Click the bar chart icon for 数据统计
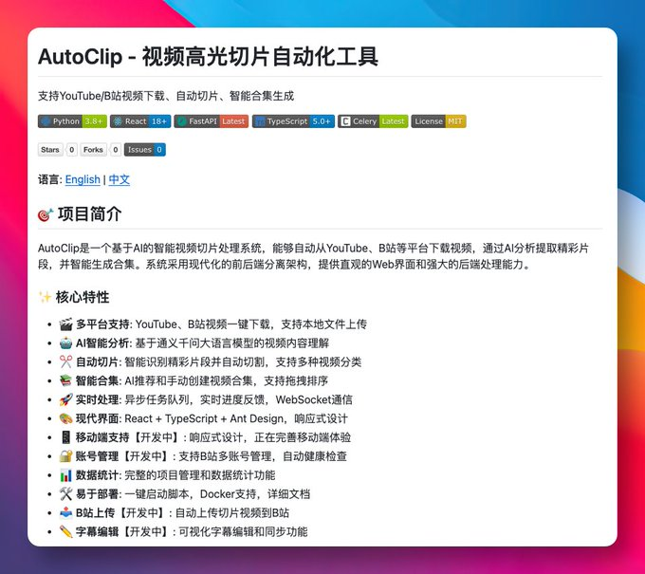The image size is (645, 574). pos(65,475)
